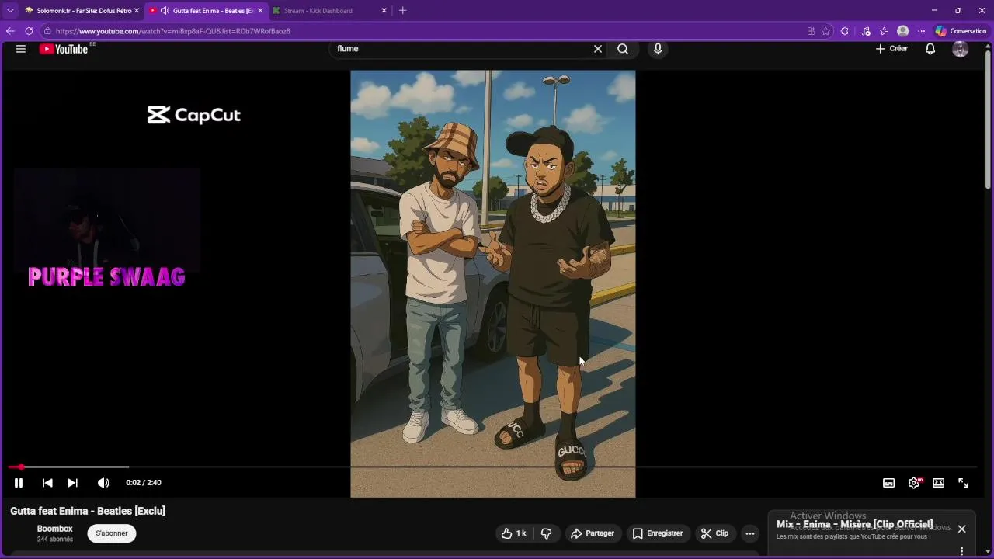This screenshot has width=994, height=559.
Task: Pause the video
Action: 19,483
